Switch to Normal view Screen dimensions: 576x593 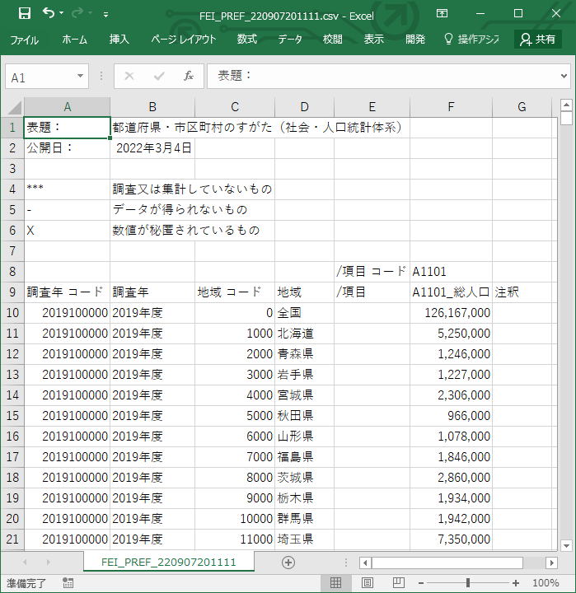(336, 583)
